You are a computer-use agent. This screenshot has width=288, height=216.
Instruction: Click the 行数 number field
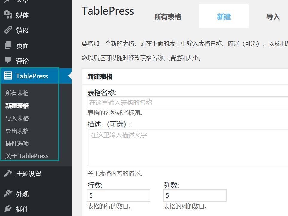click(118, 195)
